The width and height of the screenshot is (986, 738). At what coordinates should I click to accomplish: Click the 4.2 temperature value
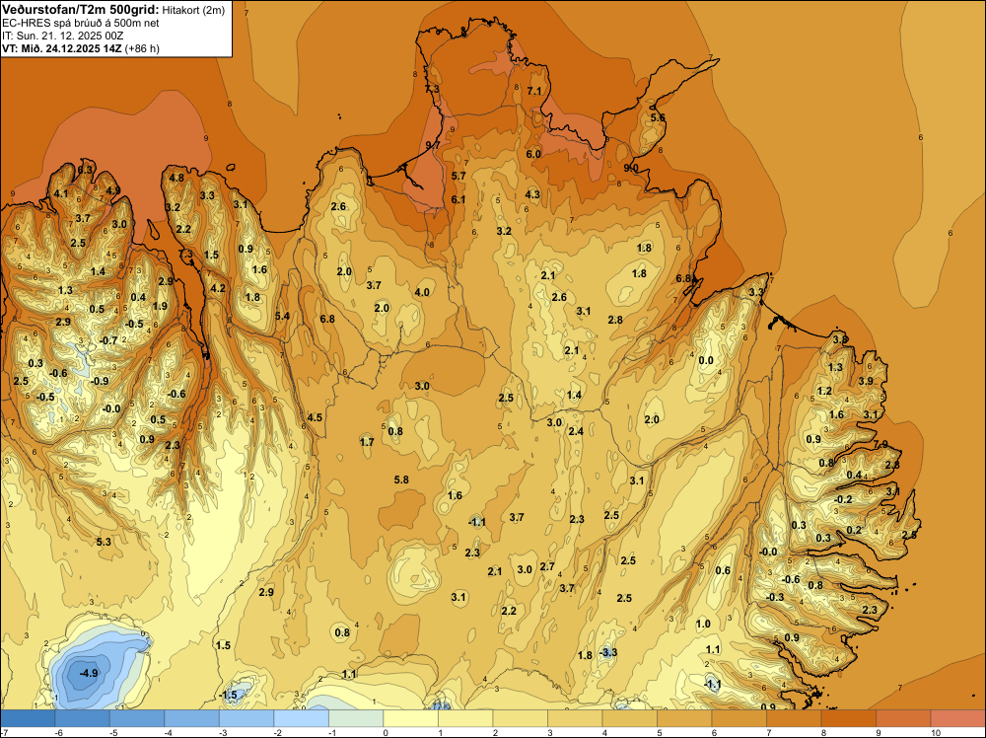218,289
